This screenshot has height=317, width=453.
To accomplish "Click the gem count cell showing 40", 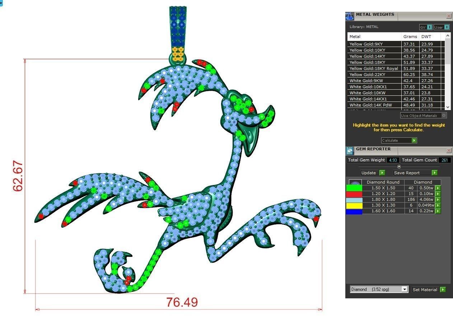I will point(411,188).
